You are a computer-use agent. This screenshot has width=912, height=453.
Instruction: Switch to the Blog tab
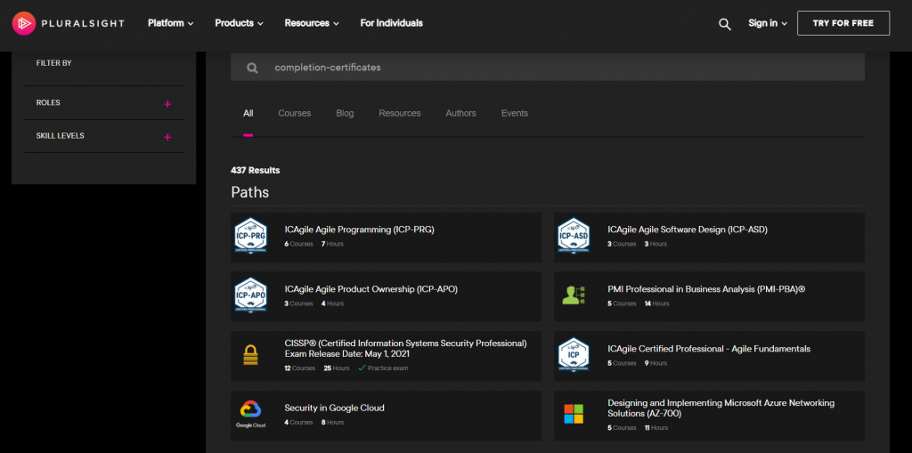click(x=345, y=113)
